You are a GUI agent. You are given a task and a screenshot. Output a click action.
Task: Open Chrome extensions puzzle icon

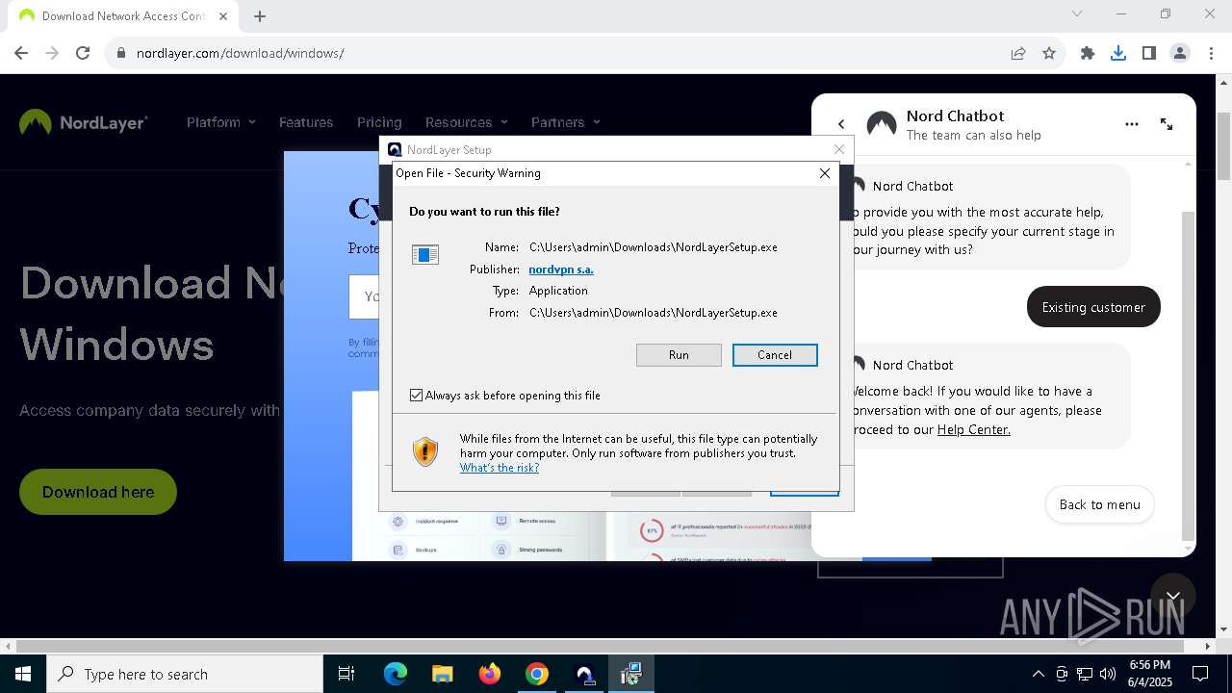click(1088, 53)
